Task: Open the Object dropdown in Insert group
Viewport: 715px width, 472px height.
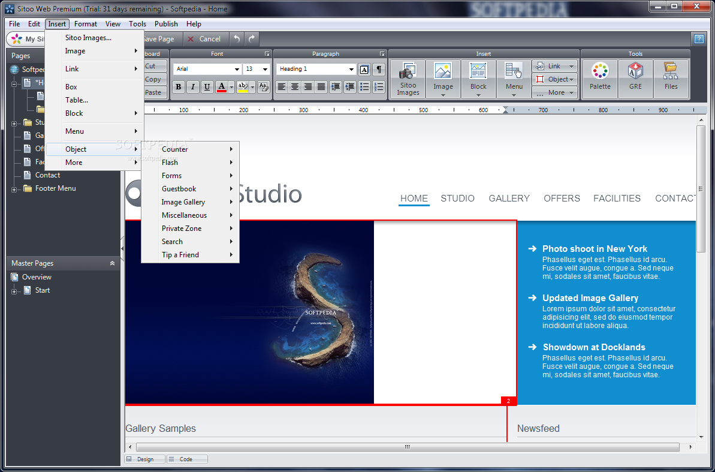Action: tap(554, 79)
